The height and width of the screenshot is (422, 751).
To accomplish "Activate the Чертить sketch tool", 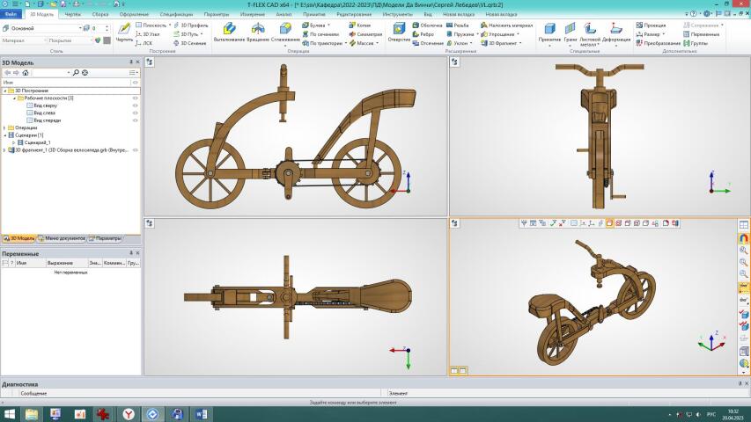I will pyautogui.click(x=124, y=33).
